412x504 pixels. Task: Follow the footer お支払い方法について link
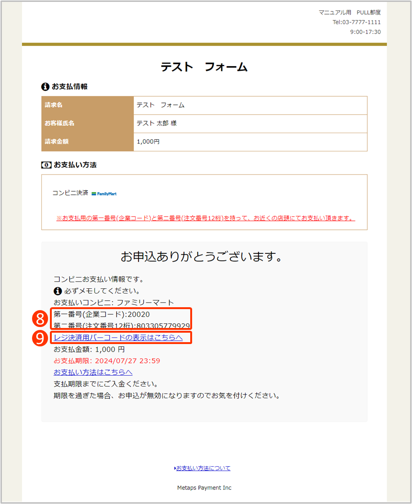pyautogui.click(x=202, y=468)
